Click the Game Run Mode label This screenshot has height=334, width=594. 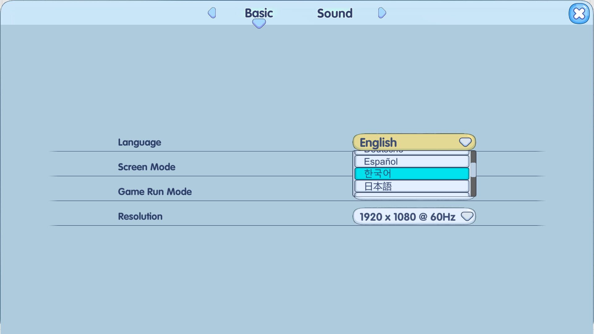tap(155, 191)
